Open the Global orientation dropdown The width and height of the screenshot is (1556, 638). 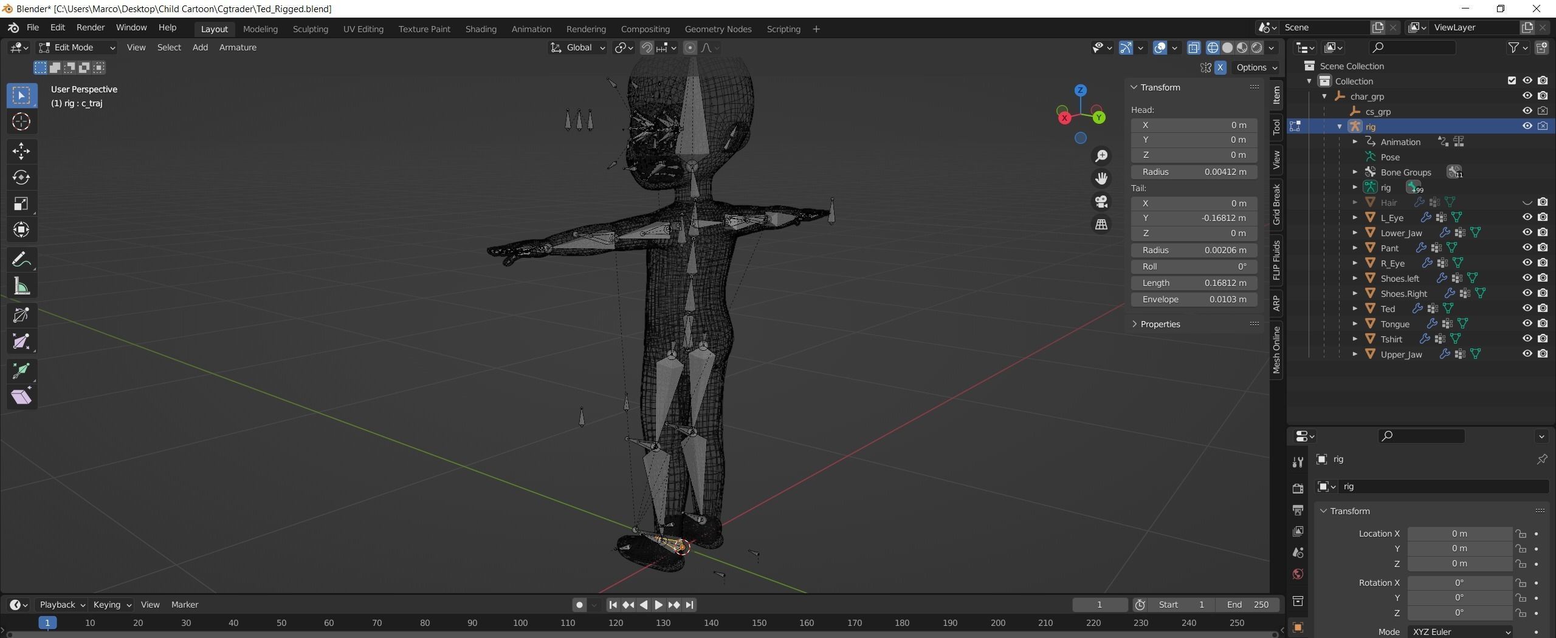point(577,47)
